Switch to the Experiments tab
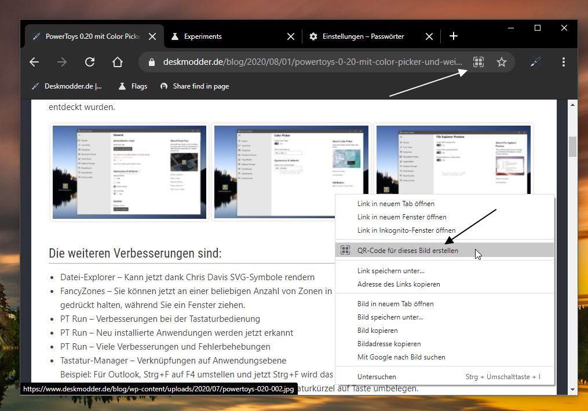 (x=232, y=36)
